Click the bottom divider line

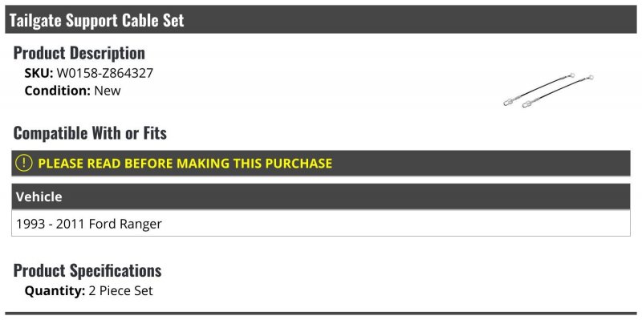click(321, 314)
